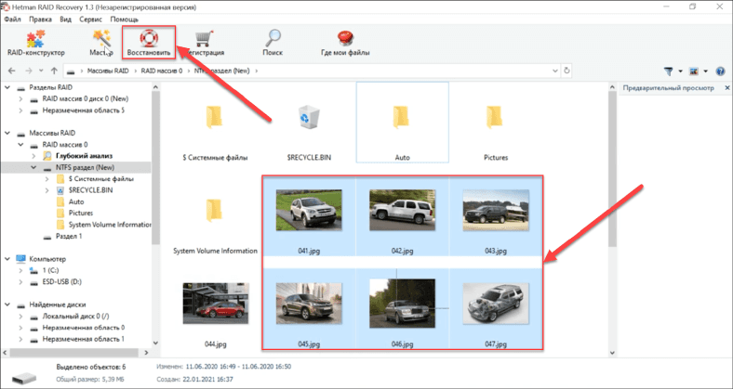The width and height of the screenshot is (733, 389).
Task: Click the file pane vertical scrollbar
Action: [612, 168]
